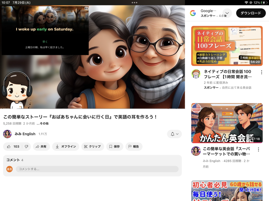Open options for スーパーマーケット video
Screen dimensions: 269x201
tap(258, 149)
